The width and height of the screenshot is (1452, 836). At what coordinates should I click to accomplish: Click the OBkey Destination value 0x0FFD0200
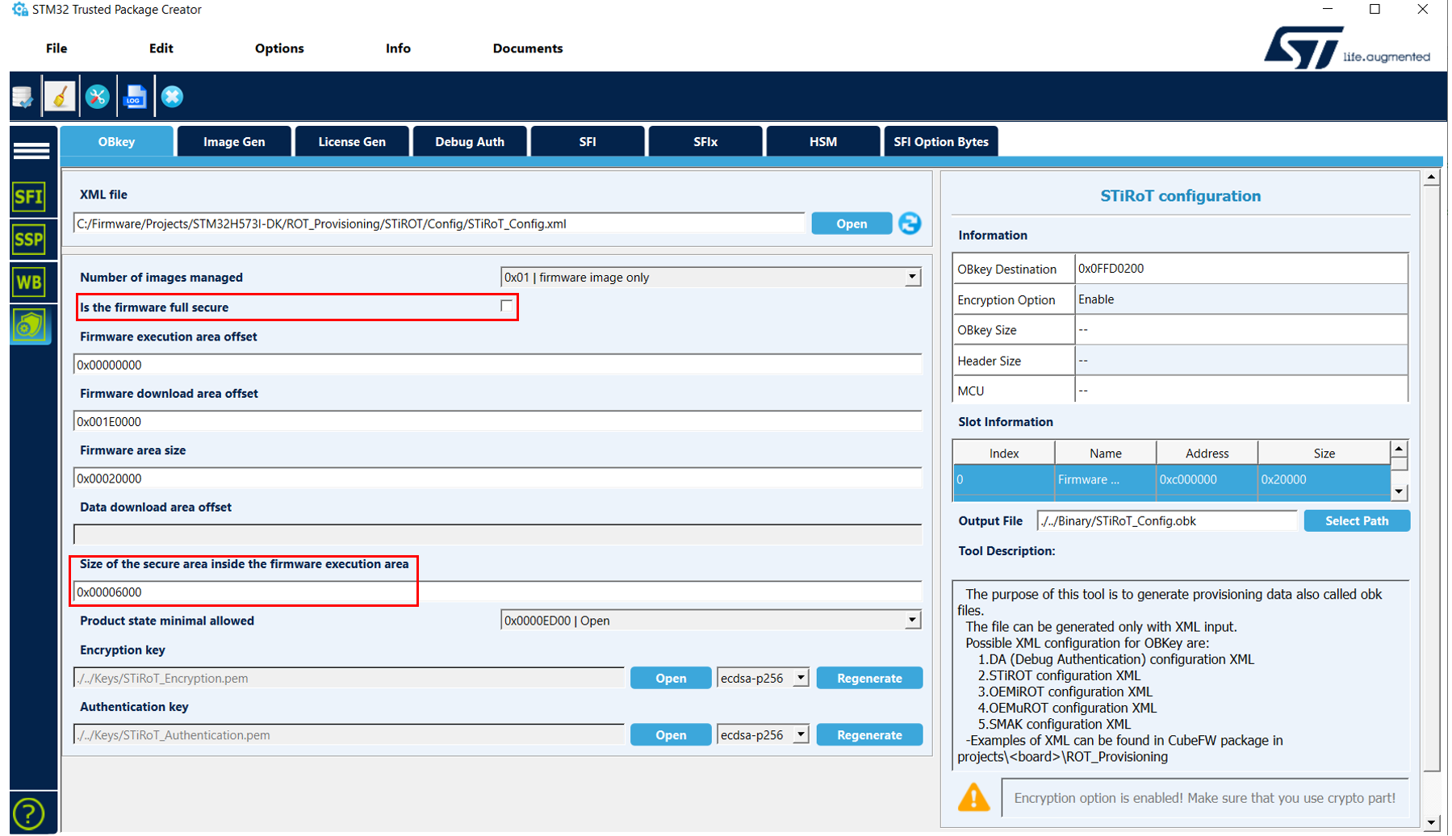tap(1241, 269)
